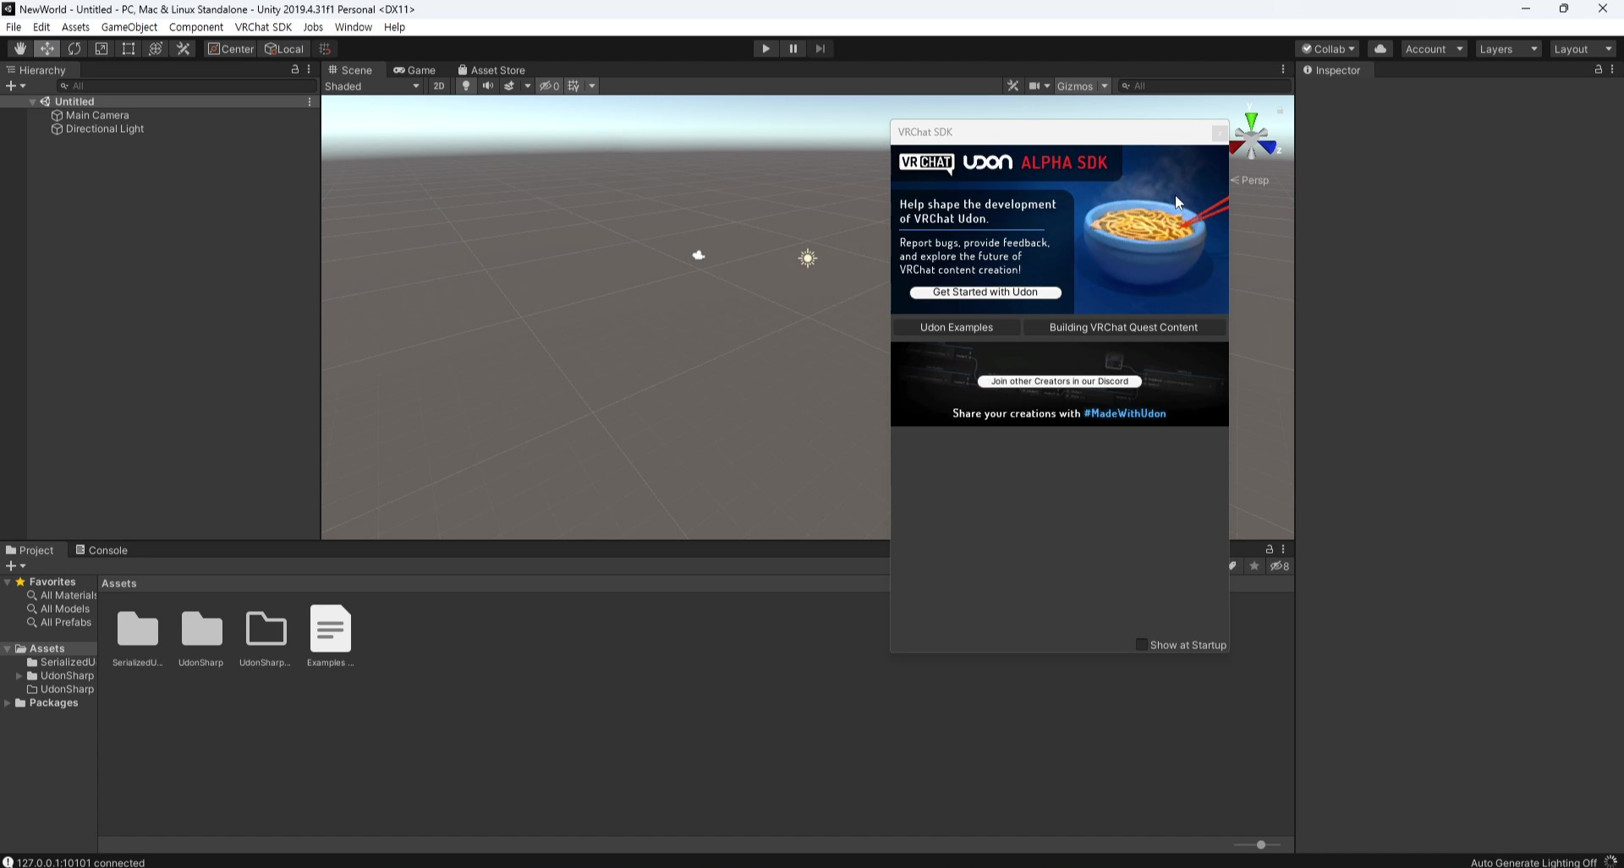Open Building VRChat Quest Content

click(1123, 327)
